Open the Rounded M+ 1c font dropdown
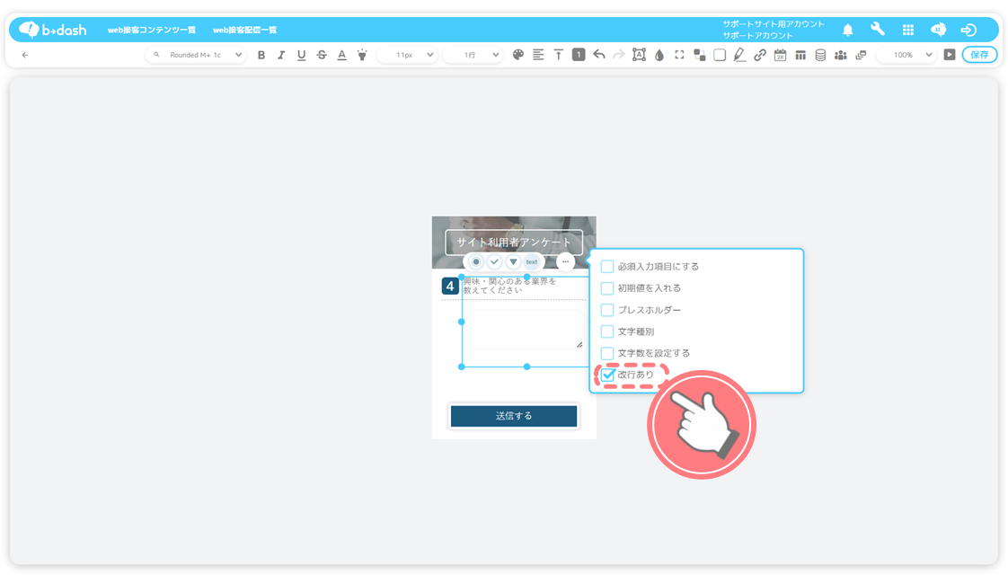The height and width of the screenshot is (583, 1008). pyautogui.click(x=196, y=56)
